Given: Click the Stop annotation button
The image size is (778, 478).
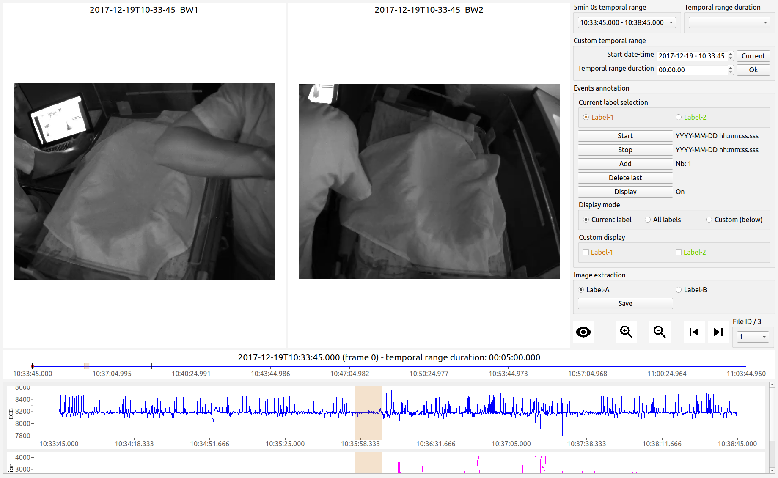Looking at the screenshot, I should coord(625,150).
